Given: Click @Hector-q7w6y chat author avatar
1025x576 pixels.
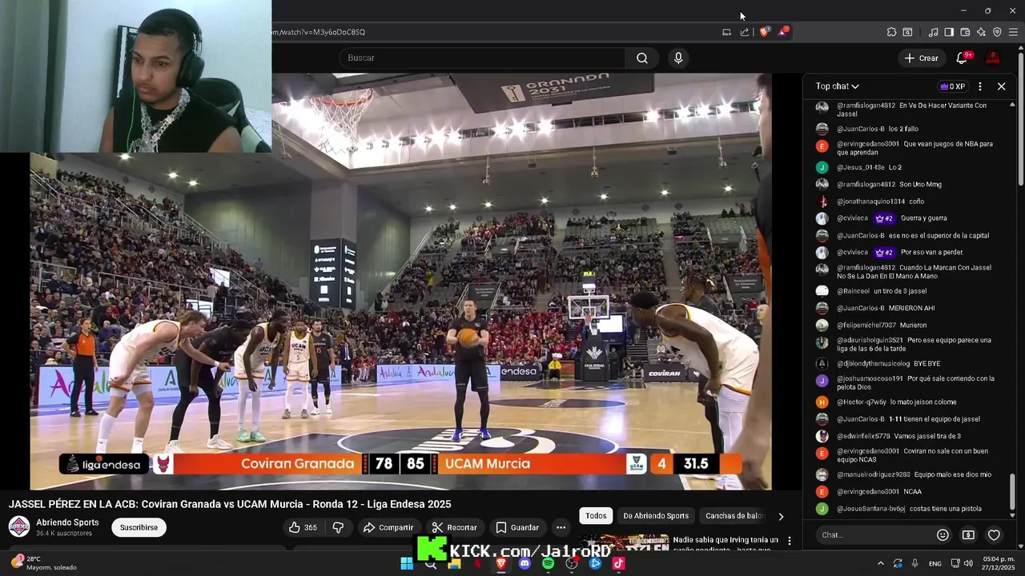Looking at the screenshot, I should click(x=822, y=402).
